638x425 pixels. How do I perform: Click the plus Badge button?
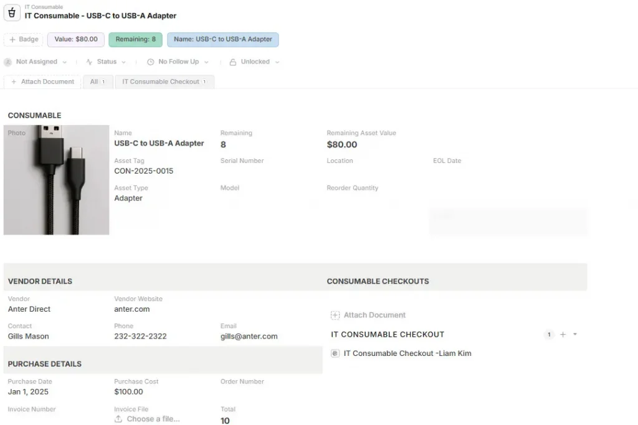24,39
